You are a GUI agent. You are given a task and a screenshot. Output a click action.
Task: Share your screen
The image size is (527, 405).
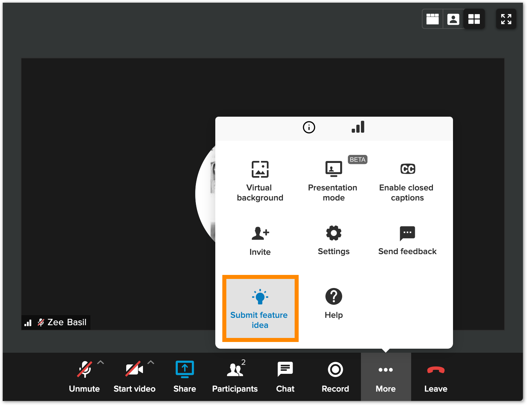185,377
